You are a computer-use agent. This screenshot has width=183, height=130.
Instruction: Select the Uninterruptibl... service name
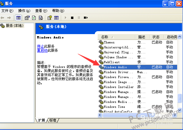(x=118, y=47)
